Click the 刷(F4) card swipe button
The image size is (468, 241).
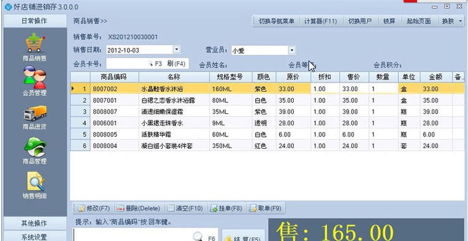(176, 64)
